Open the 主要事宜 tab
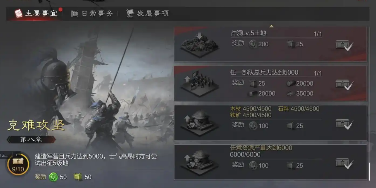 tap(36, 13)
